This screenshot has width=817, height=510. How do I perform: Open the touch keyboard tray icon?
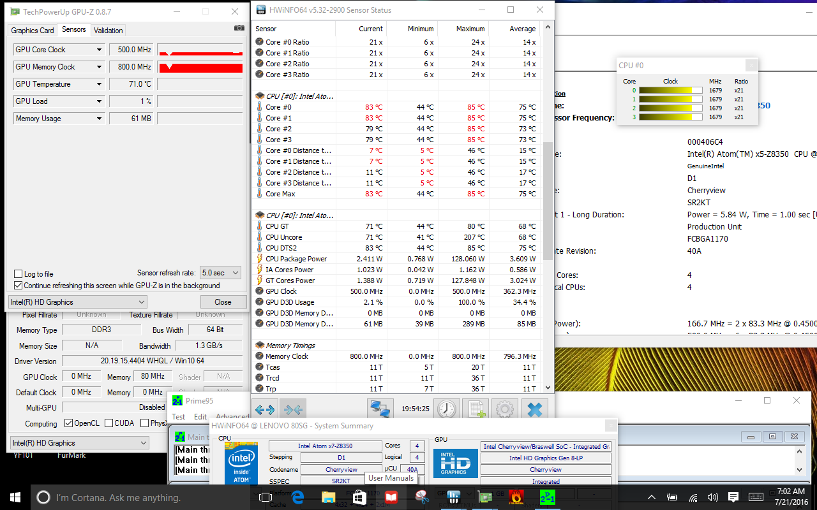click(x=756, y=497)
